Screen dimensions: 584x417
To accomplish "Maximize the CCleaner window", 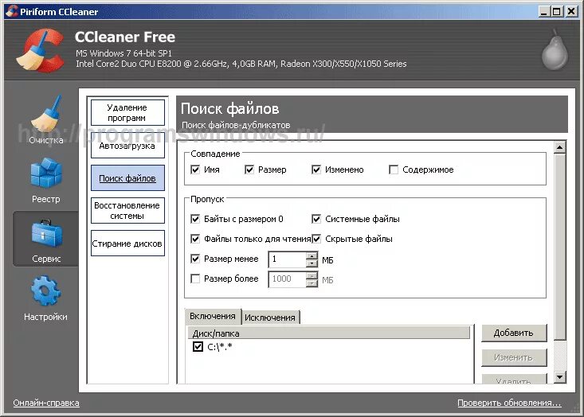I will (557, 11).
